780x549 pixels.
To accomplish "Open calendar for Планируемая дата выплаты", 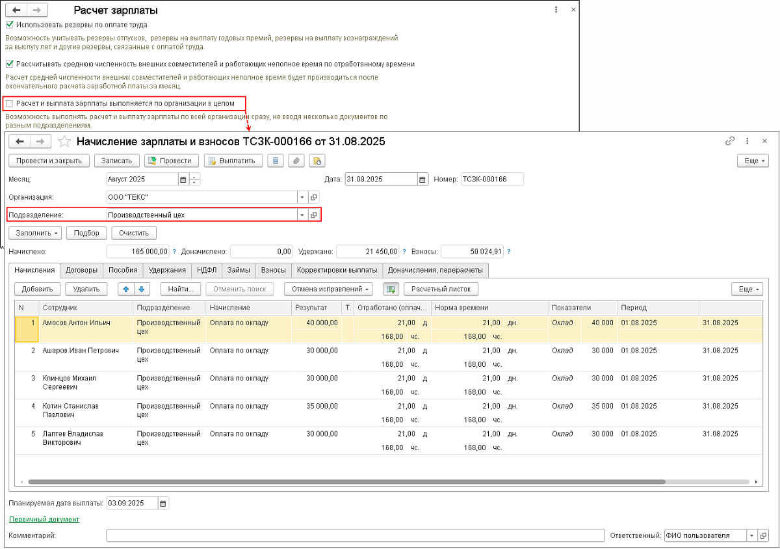I will (163, 503).
